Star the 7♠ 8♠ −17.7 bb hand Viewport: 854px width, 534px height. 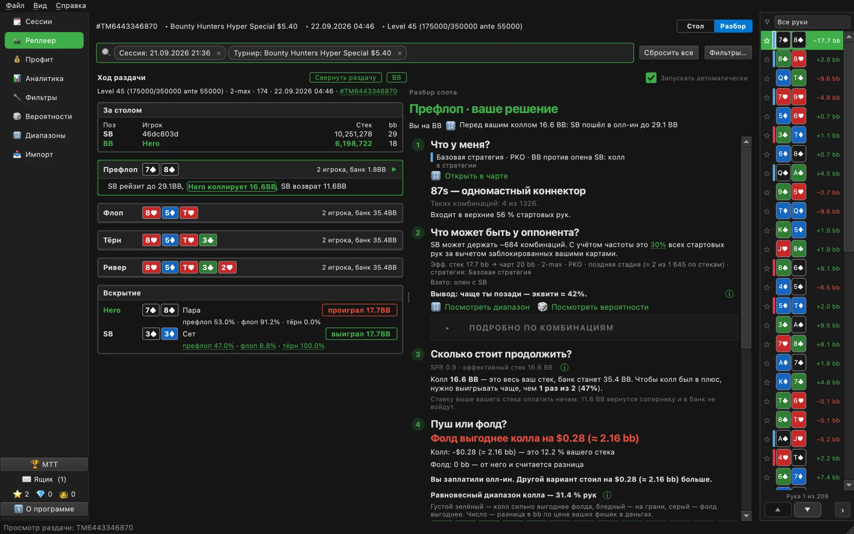(x=767, y=40)
